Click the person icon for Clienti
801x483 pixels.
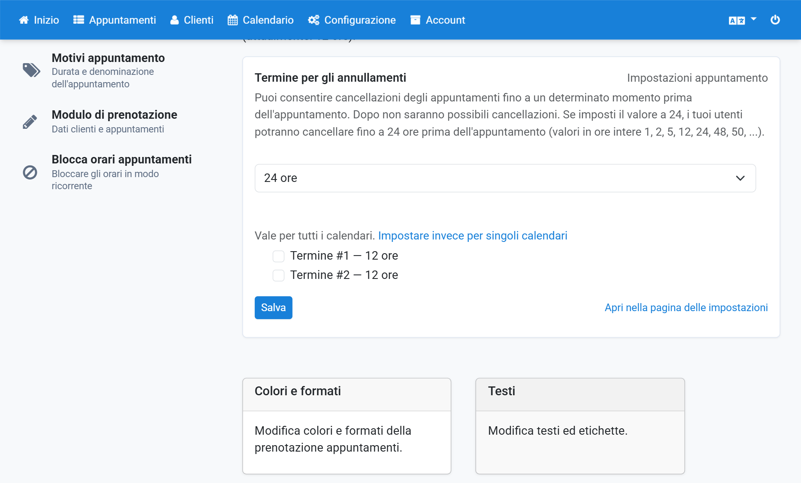tap(174, 20)
